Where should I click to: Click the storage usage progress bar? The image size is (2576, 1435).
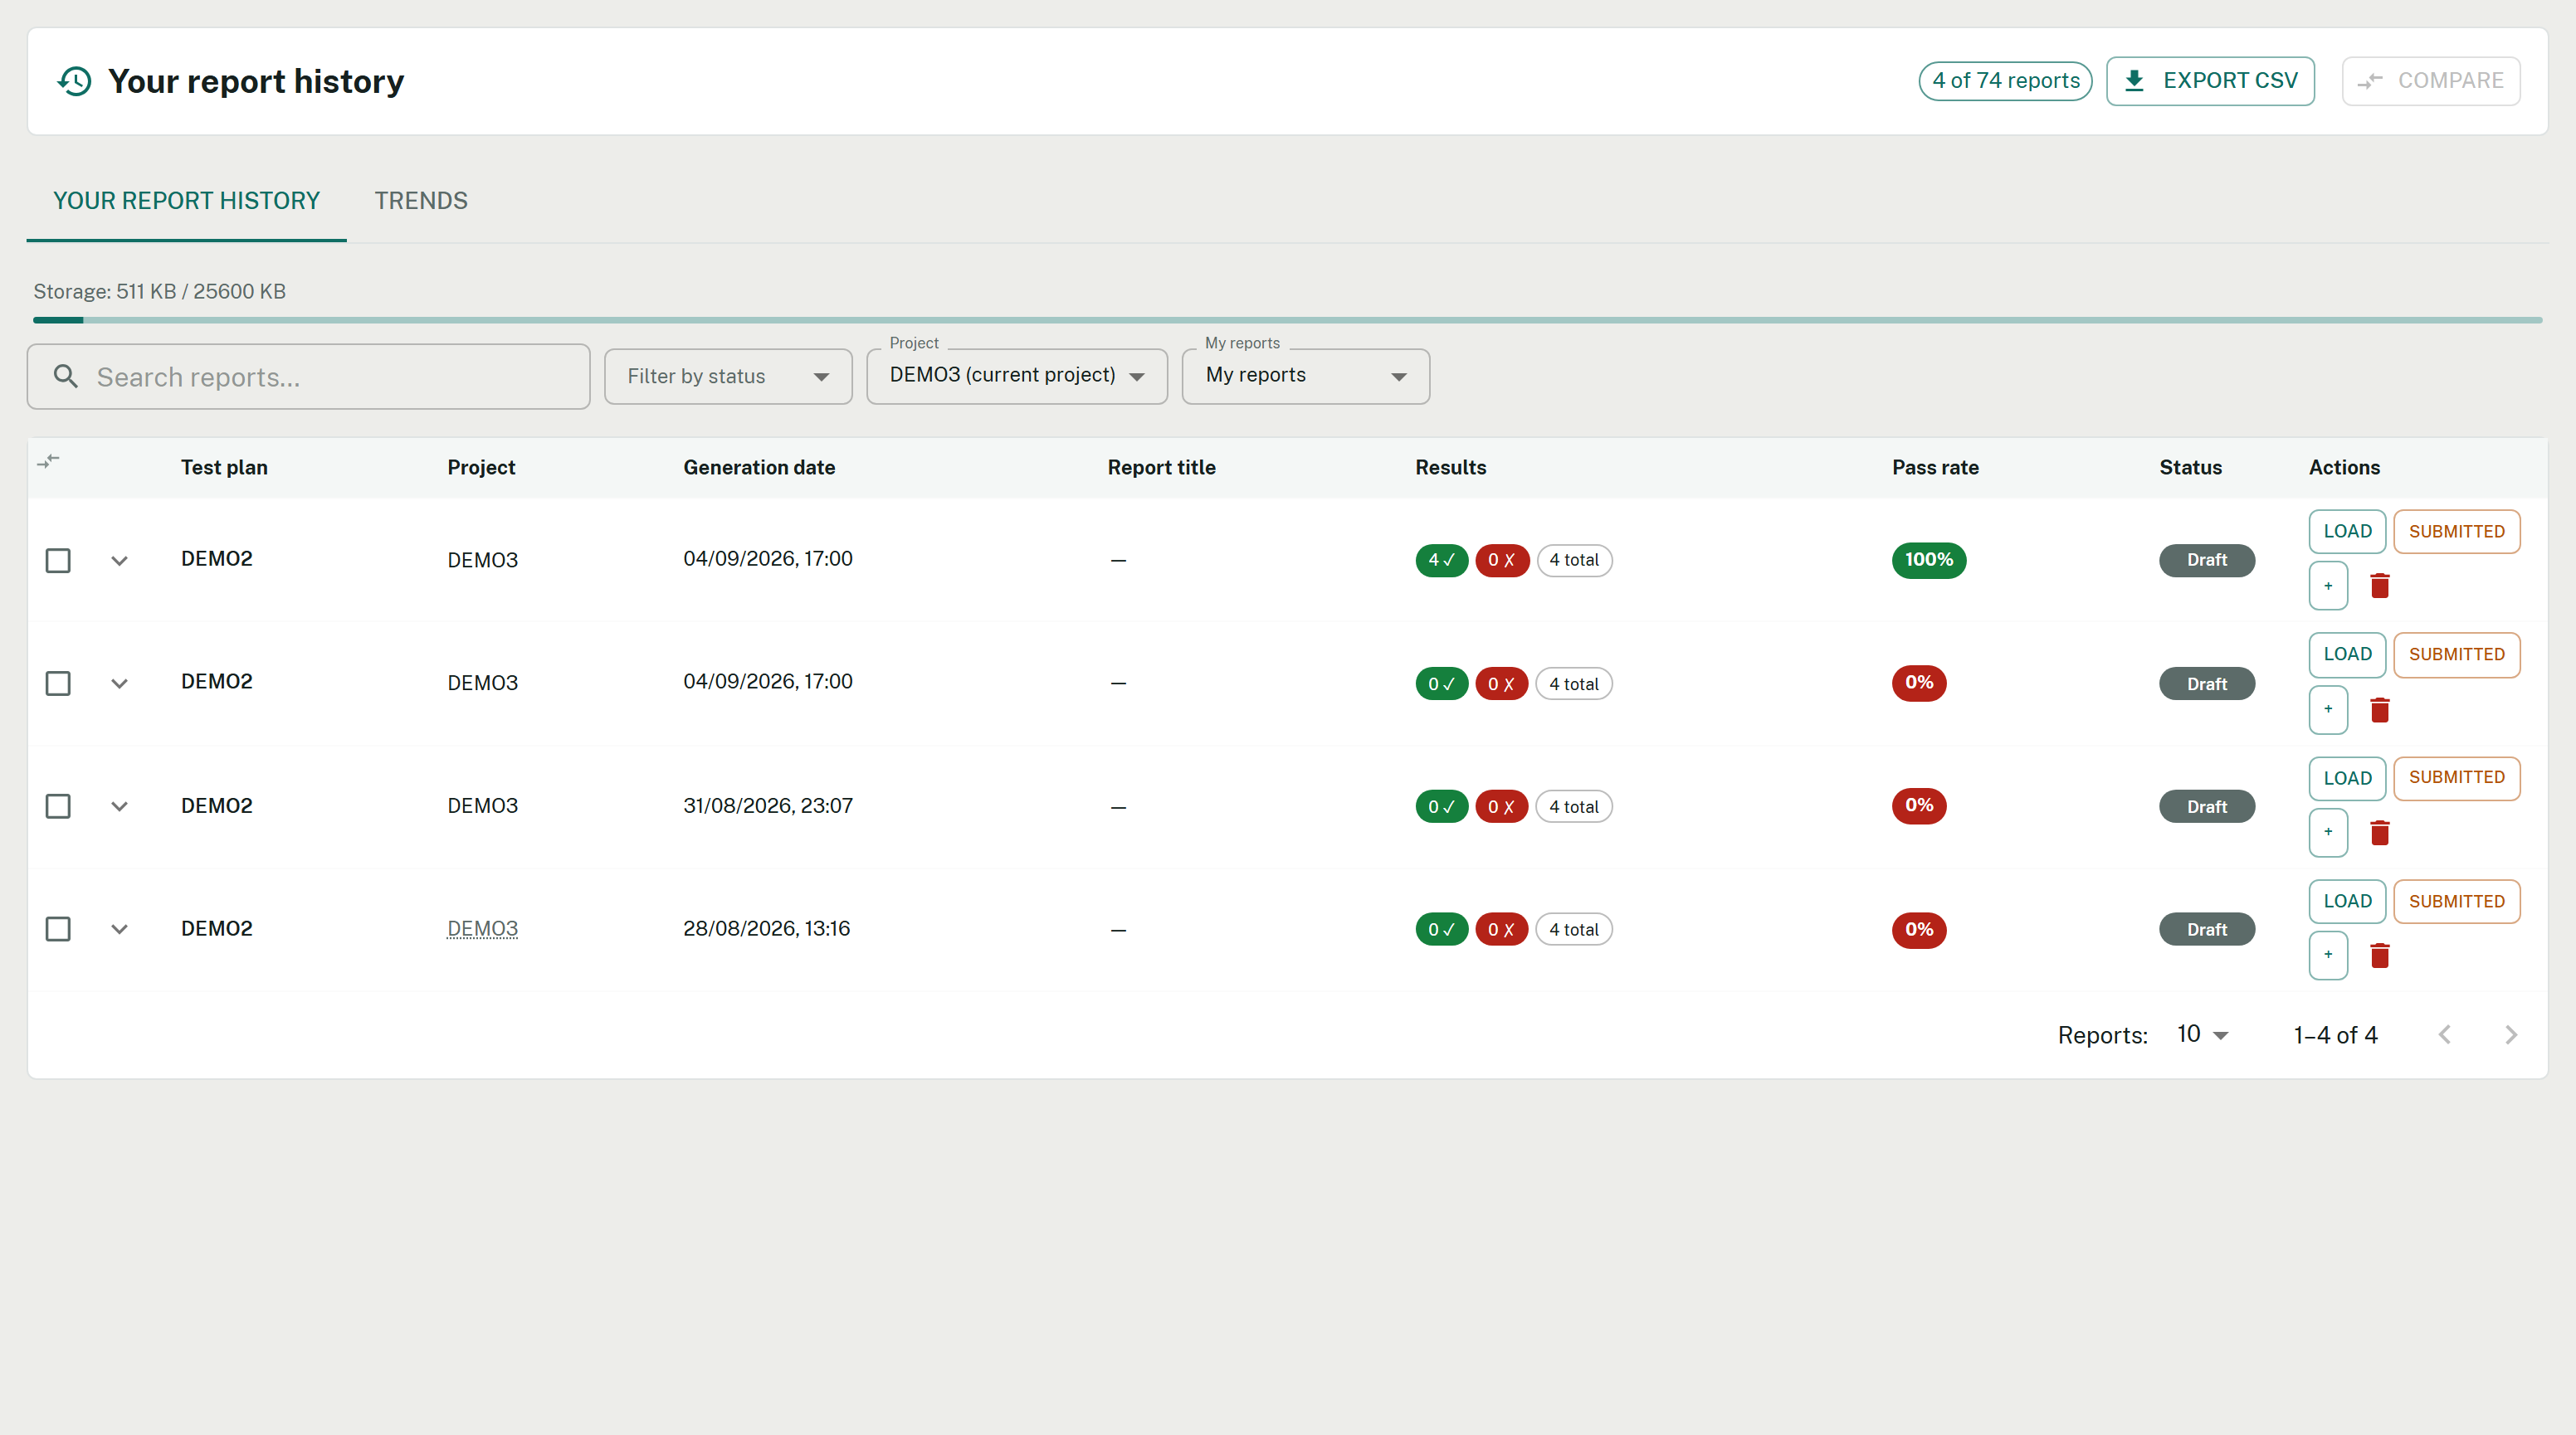coord(1287,320)
